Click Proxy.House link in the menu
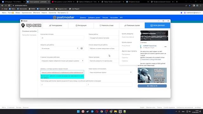 click(x=126, y=46)
